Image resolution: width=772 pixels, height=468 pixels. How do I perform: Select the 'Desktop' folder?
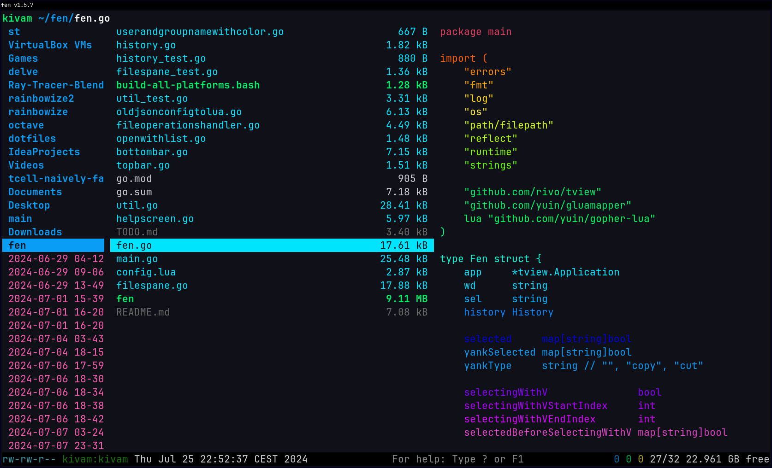pyautogui.click(x=30, y=205)
